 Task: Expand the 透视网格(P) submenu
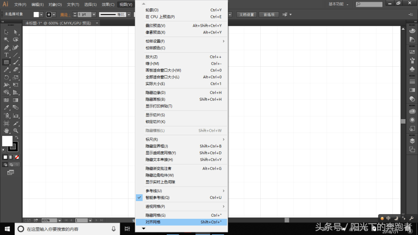[x=181, y=206]
